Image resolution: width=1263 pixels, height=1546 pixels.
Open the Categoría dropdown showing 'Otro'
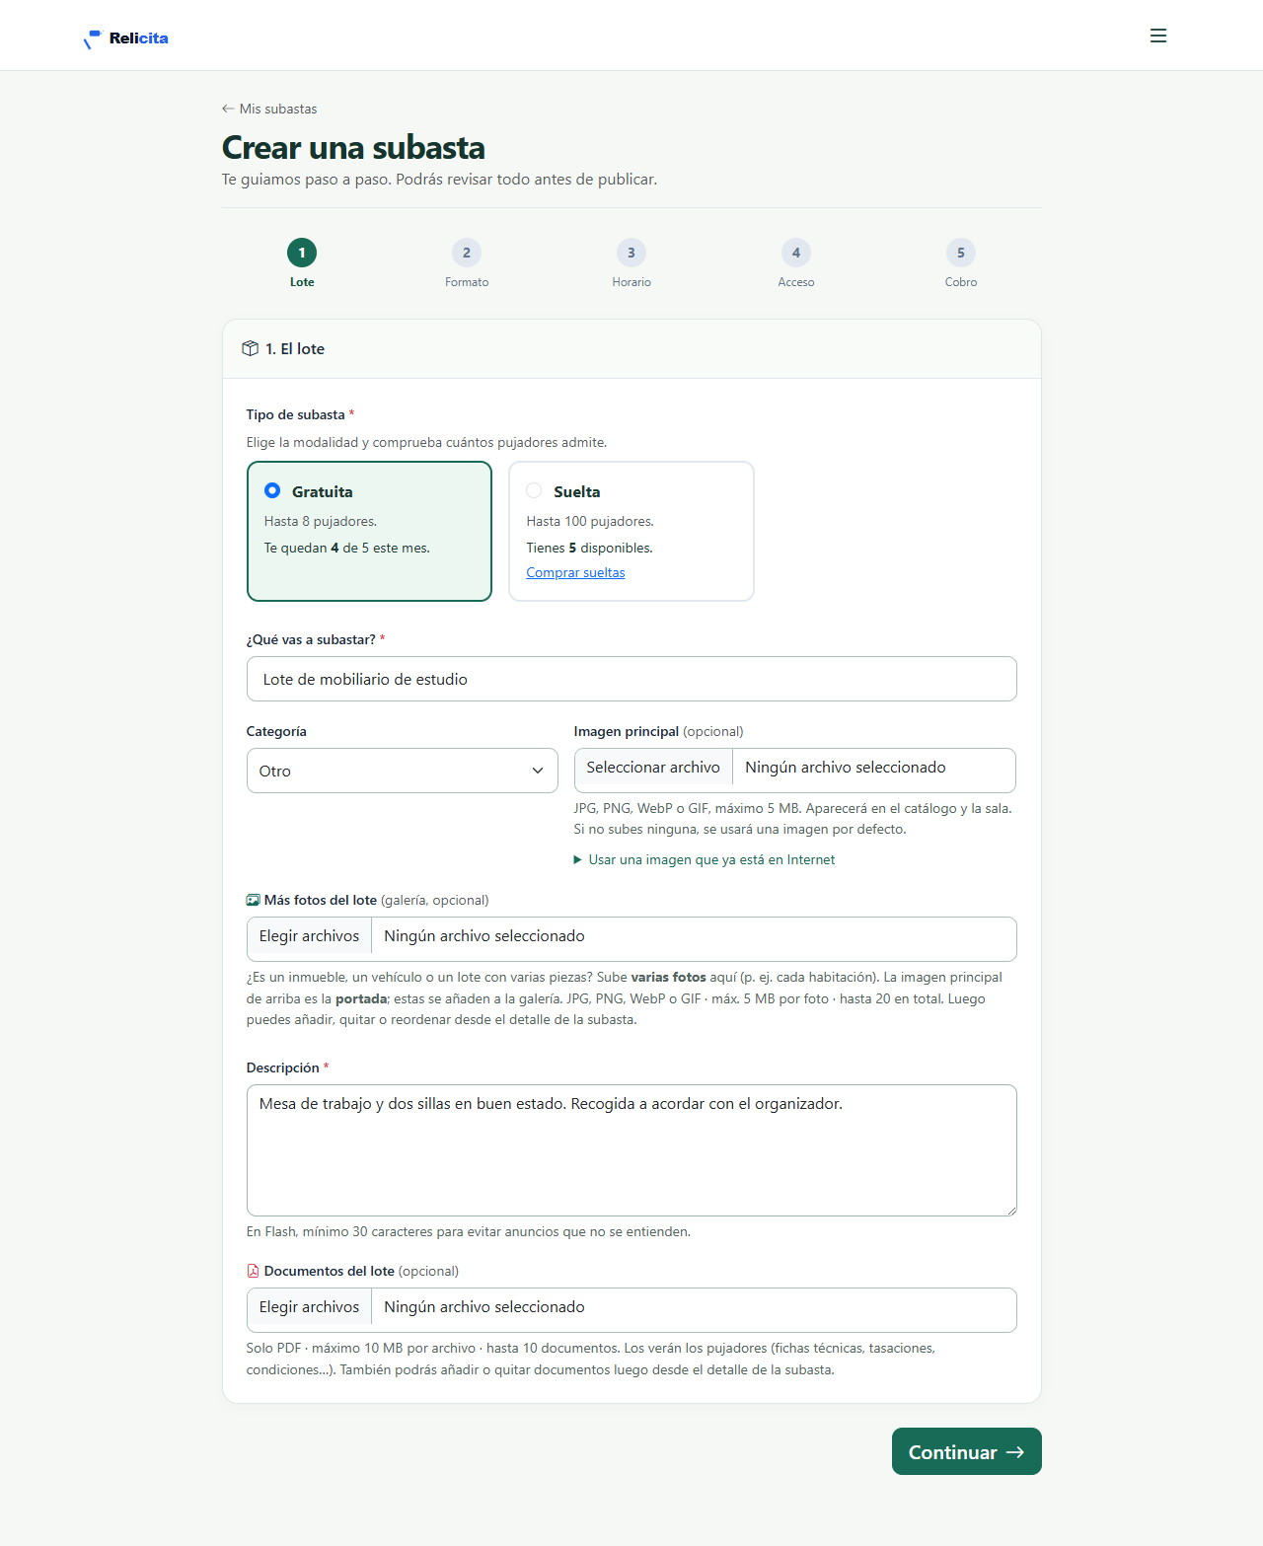403,771
